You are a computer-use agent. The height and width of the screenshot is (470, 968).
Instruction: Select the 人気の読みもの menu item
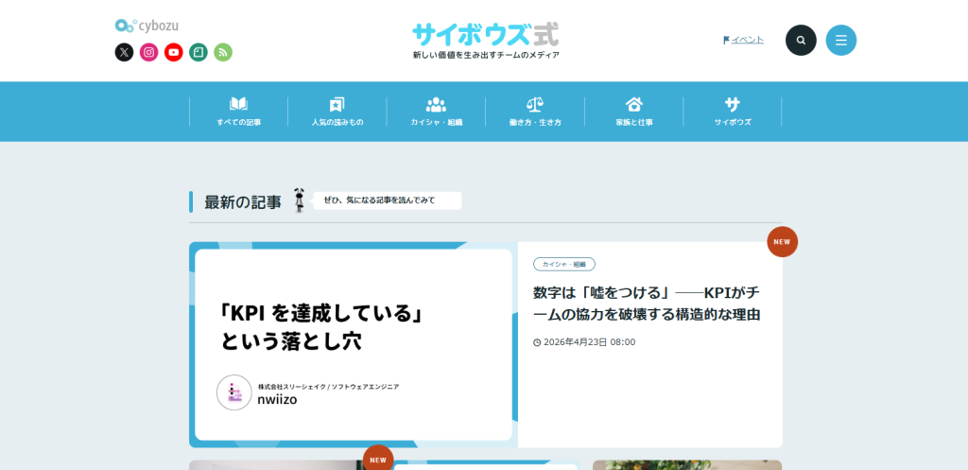(x=337, y=112)
